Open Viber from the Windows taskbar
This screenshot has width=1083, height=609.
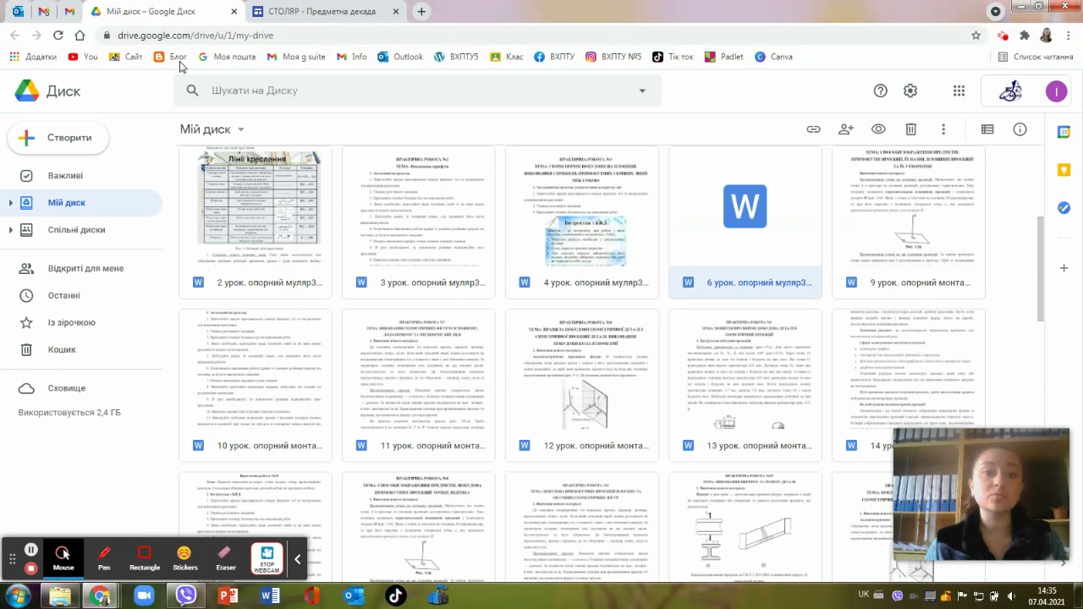pos(186,596)
